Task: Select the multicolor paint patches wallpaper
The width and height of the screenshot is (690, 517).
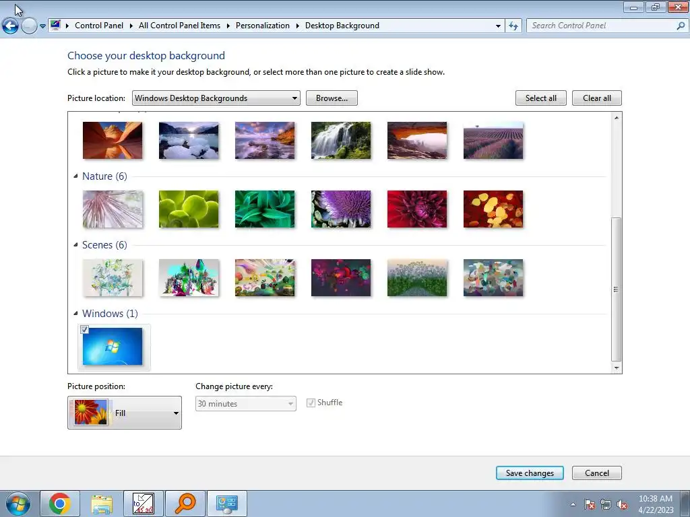Action: tap(493, 277)
